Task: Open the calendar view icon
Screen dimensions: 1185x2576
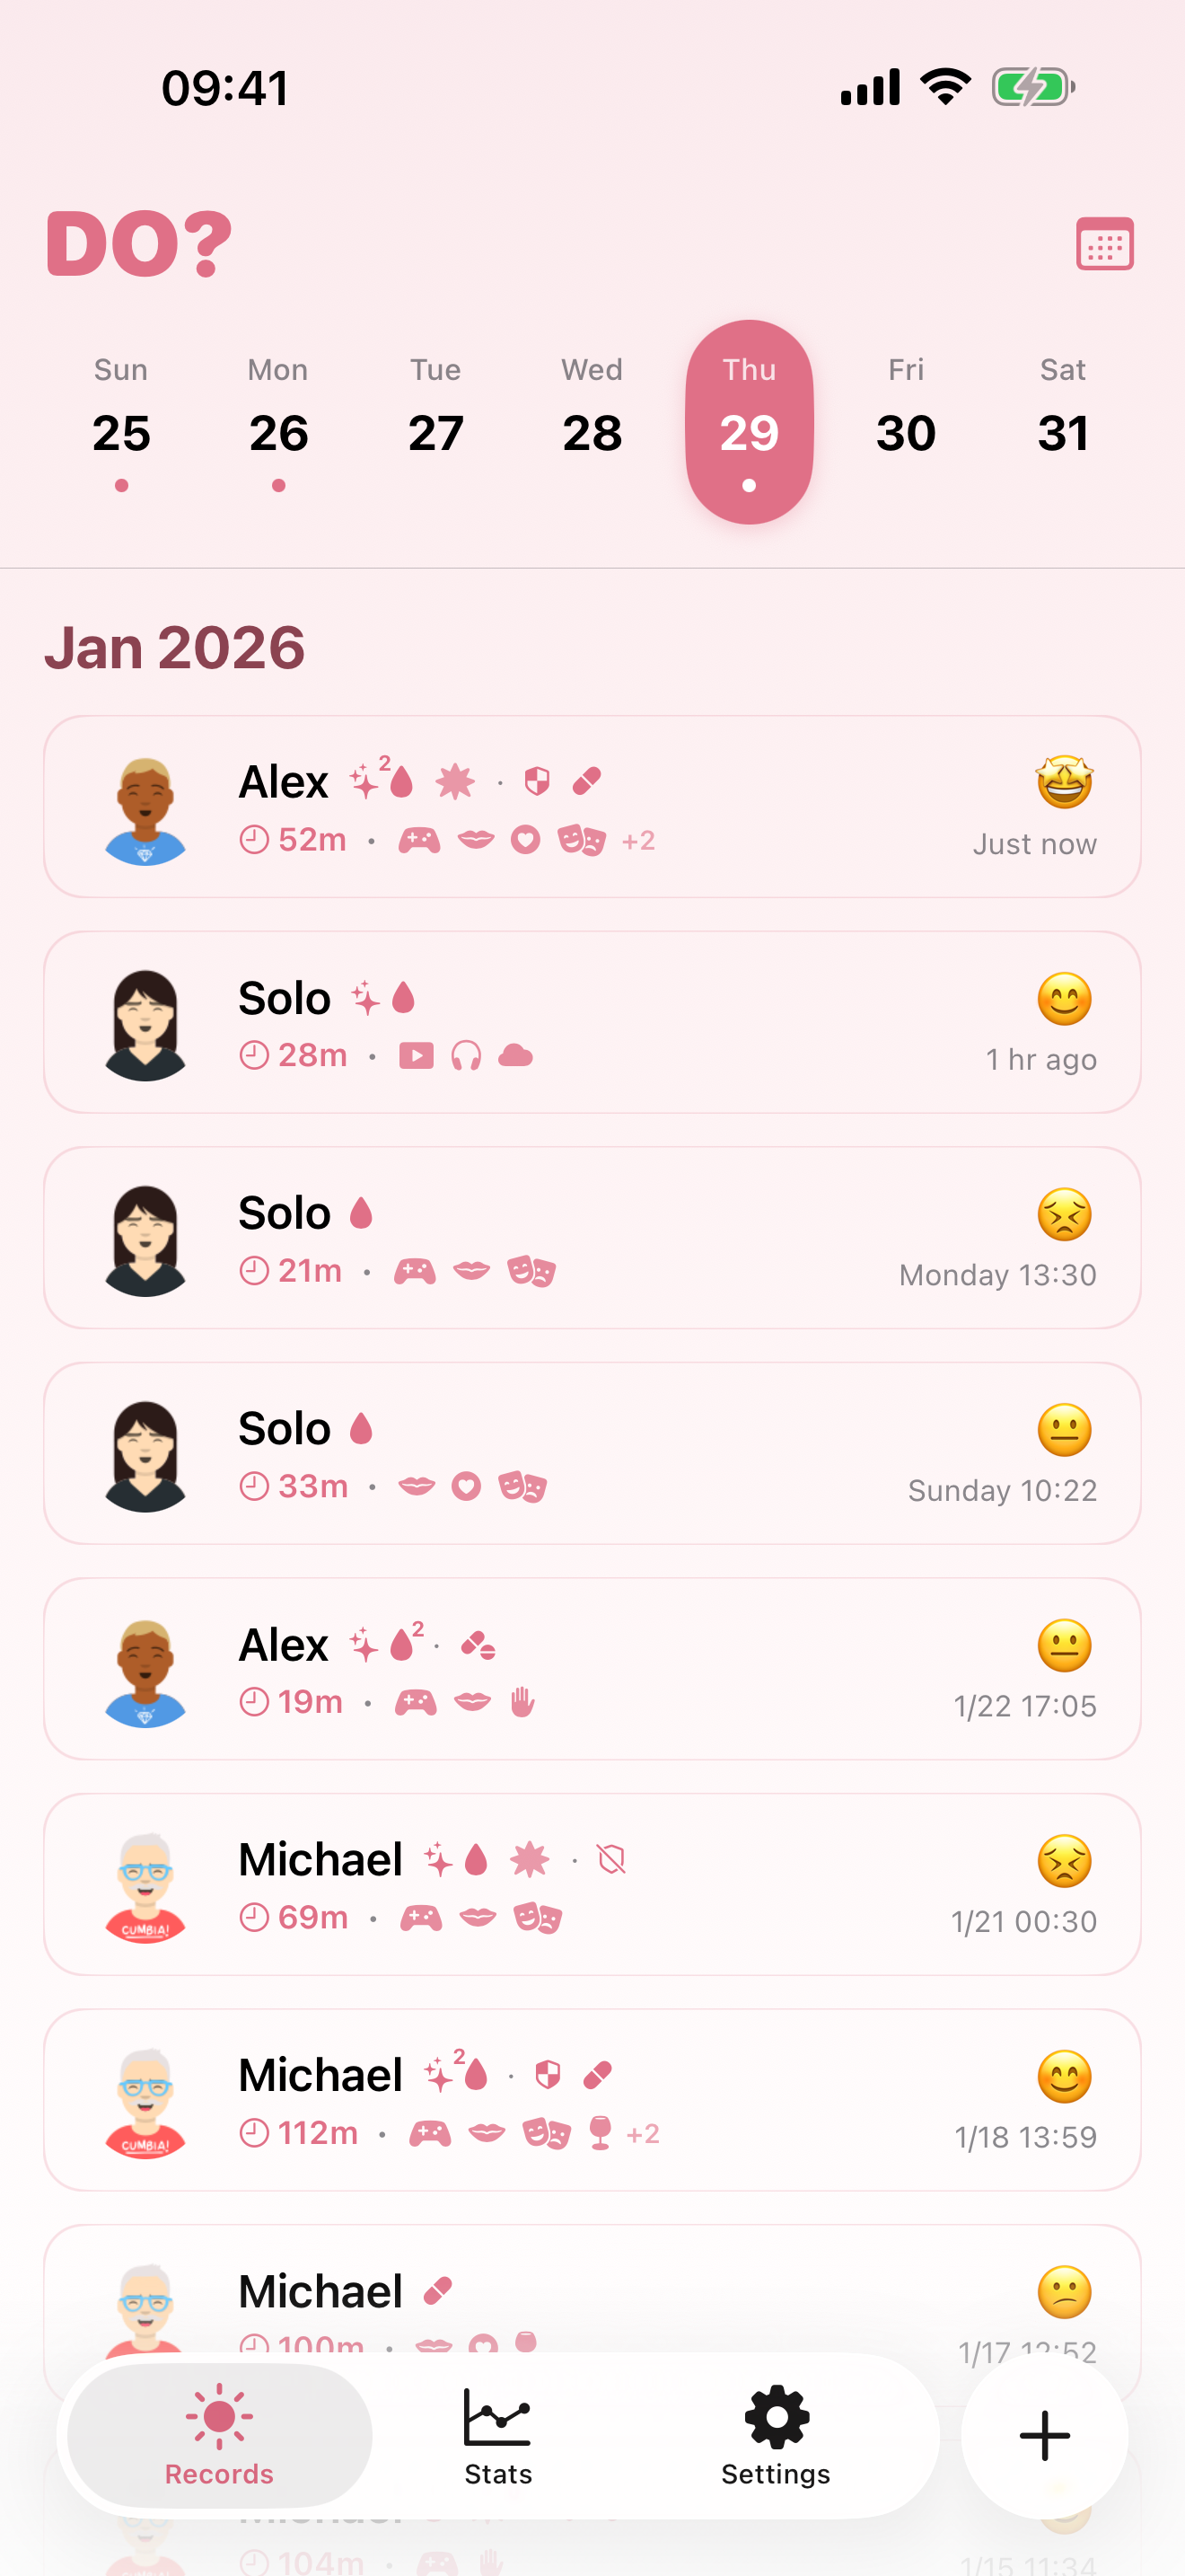Action: (x=1104, y=244)
